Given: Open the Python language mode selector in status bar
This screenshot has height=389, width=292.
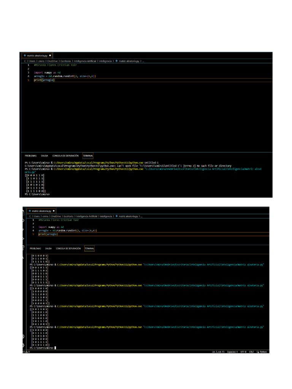Looking at the screenshot, I should (x=263, y=352).
